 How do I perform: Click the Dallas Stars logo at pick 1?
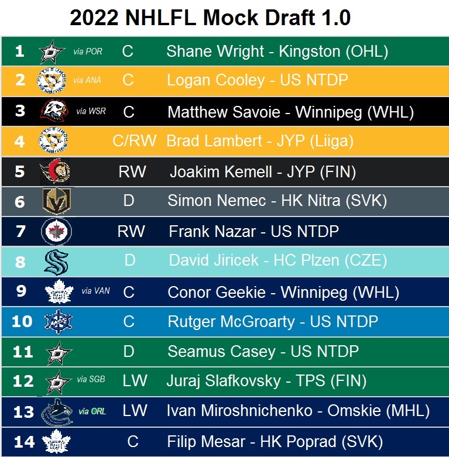pyautogui.click(x=51, y=52)
